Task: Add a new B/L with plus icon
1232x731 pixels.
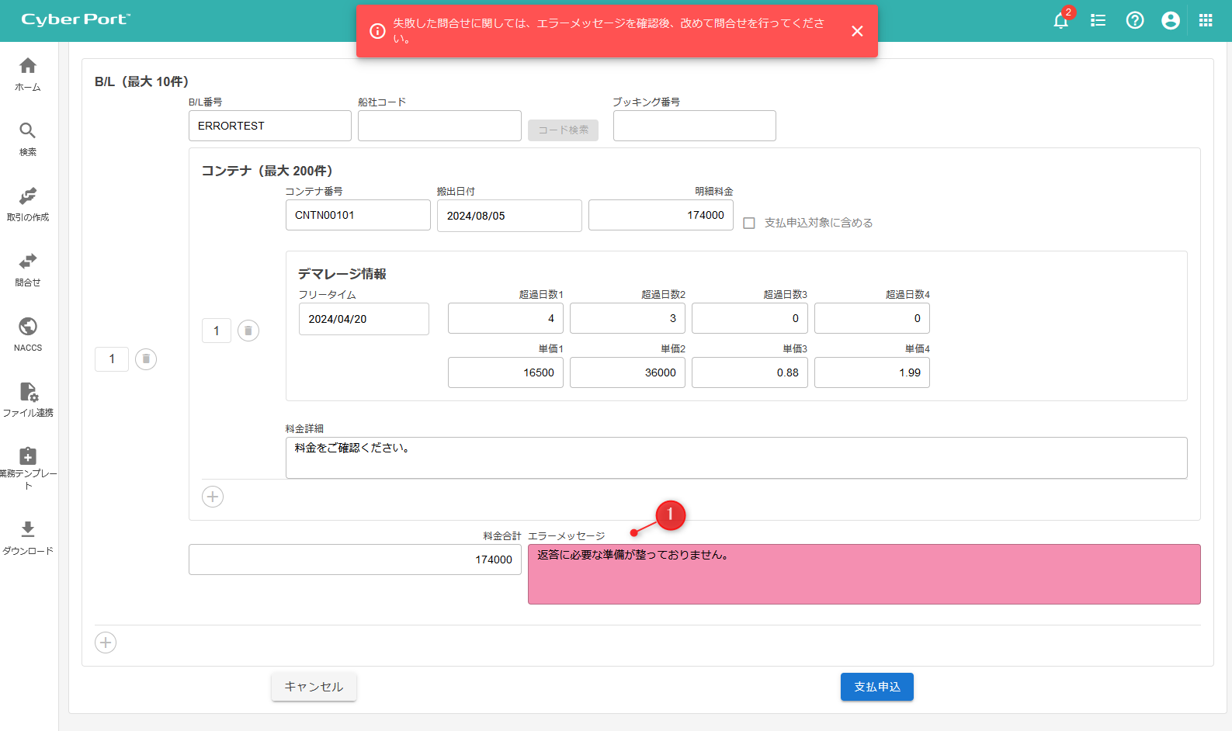Action: coord(106,643)
